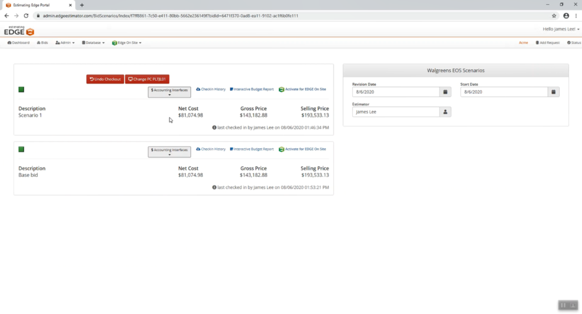The height and width of the screenshot is (314, 582).
Task: Click green square on Base bid
Action: point(21,149)
